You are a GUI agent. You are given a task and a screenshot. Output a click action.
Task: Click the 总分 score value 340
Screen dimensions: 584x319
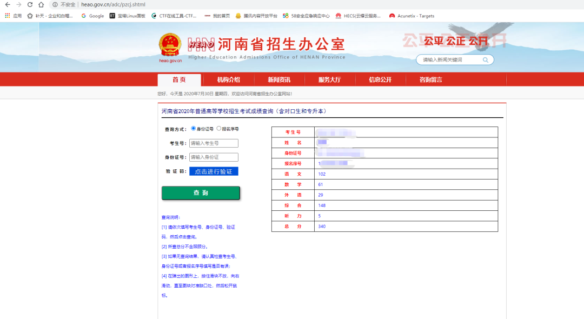click(322, 227)
